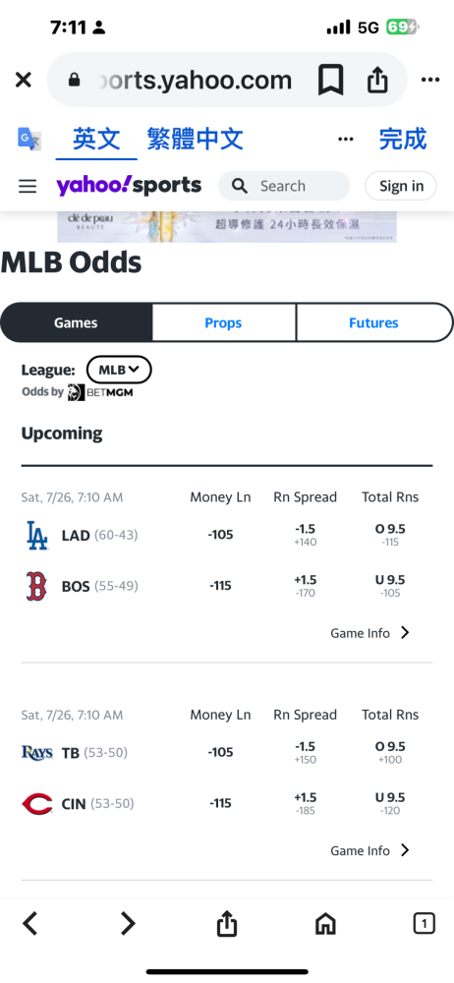
Task: Tap the bookmark icon in address bar
Action: click(330, 81)
